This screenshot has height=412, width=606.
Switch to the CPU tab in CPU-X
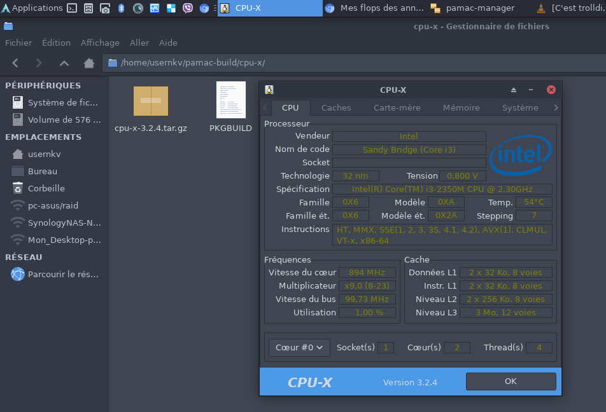click(x=290, y=107)
